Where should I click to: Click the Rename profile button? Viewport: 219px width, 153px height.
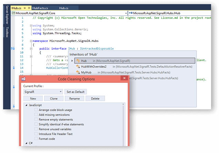(x=74, y=98)
